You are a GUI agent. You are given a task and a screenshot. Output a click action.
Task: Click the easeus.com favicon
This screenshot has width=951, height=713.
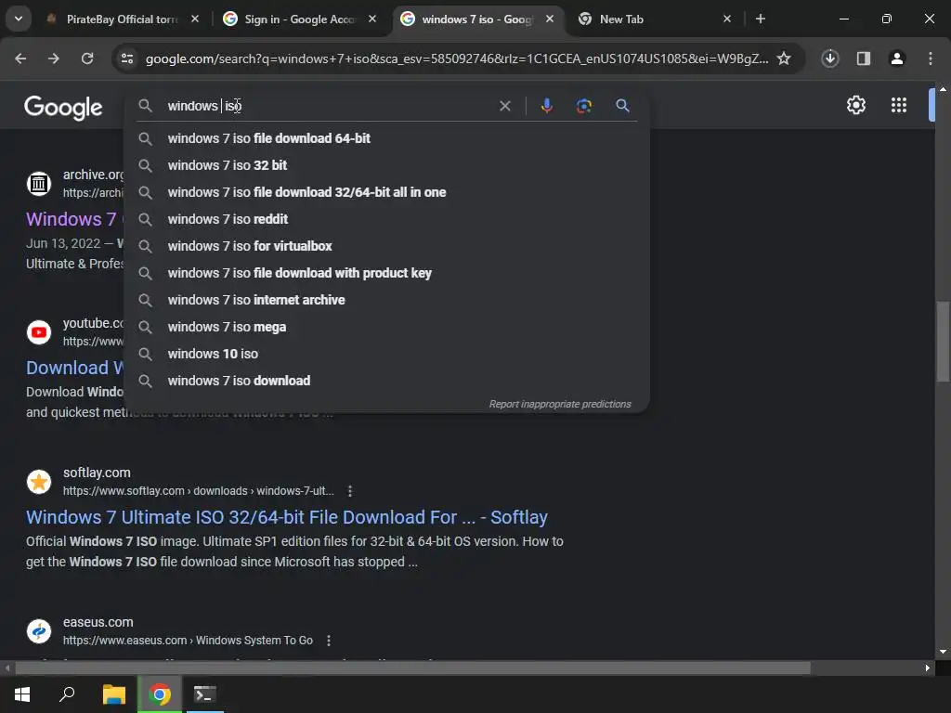(39, 631)
